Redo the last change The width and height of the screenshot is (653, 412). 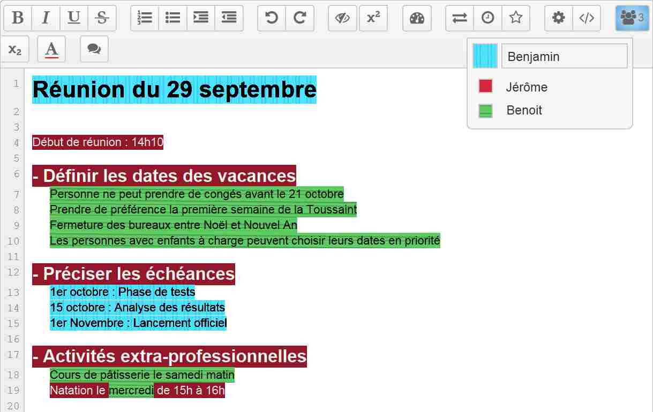point(299,18)
